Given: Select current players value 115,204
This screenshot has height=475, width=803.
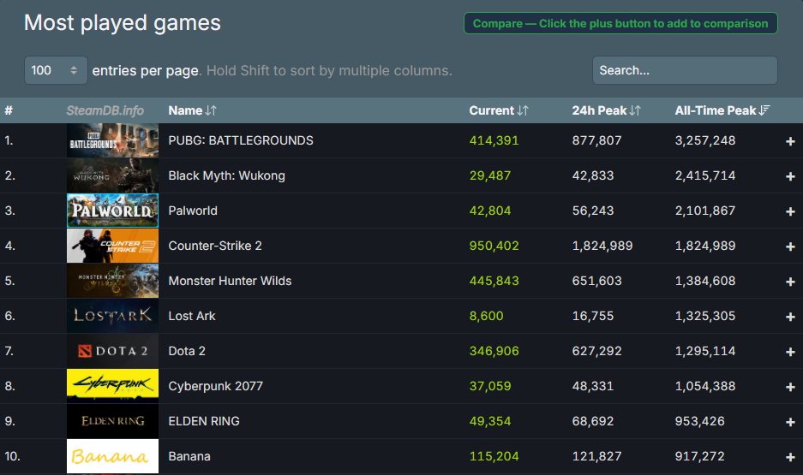Looking at the screenshot, I should 494,456.
